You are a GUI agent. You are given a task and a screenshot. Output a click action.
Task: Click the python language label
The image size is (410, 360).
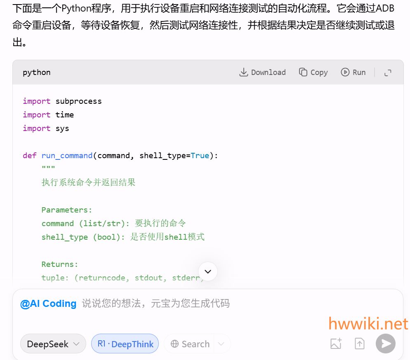click(37, 72)
